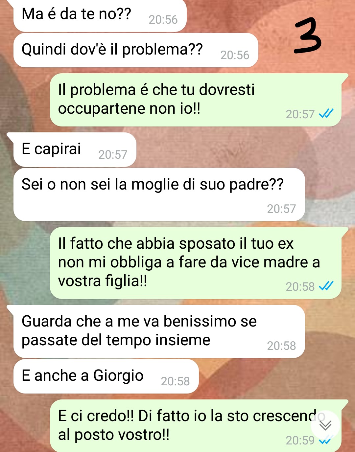This screenshot has width=355, height=452.
Task: Select the 'E anche a Giorgio' message
Action: pyautogui.click(x=106, y=376)
